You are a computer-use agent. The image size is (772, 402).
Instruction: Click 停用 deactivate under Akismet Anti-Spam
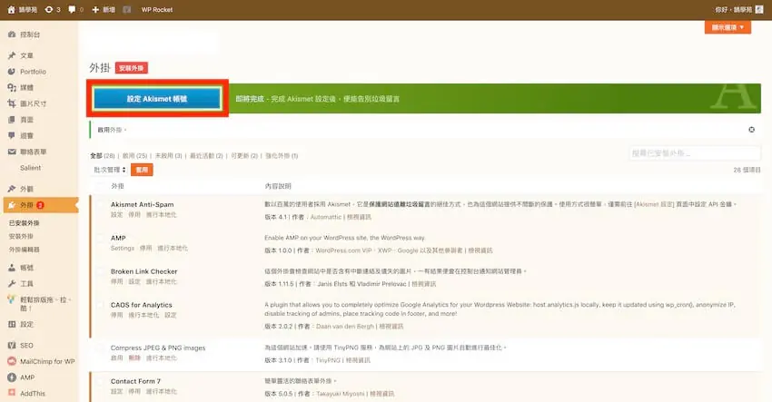134,214
